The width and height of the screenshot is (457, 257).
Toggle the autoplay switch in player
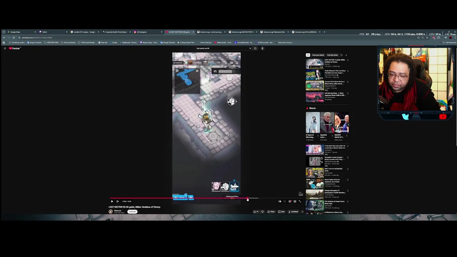280,201
